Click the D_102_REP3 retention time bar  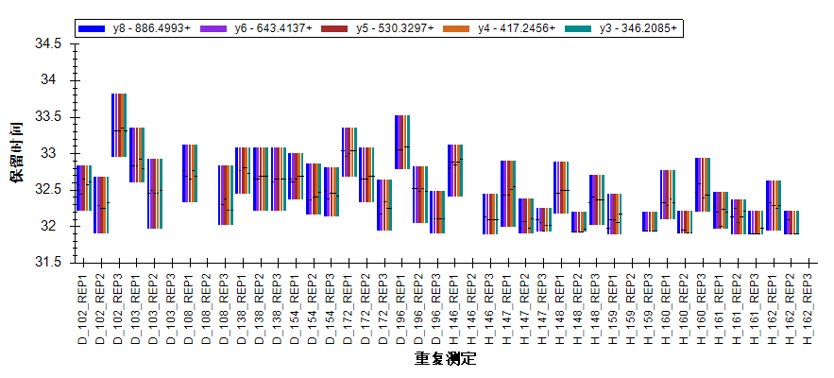point(119,125)
